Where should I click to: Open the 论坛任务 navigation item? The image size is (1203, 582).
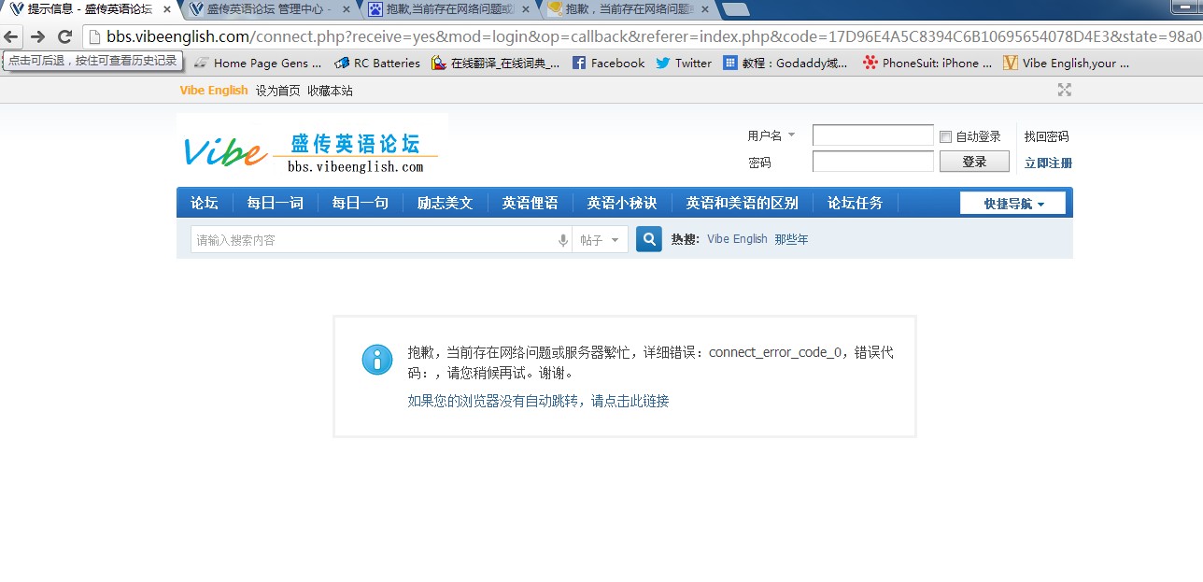click(x=855, y=203)
